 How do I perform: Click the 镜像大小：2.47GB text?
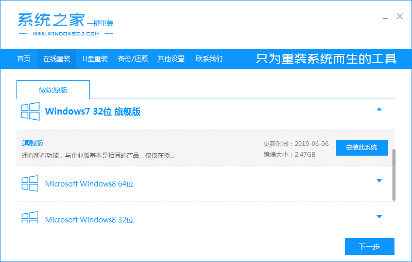tap(289, 155)
